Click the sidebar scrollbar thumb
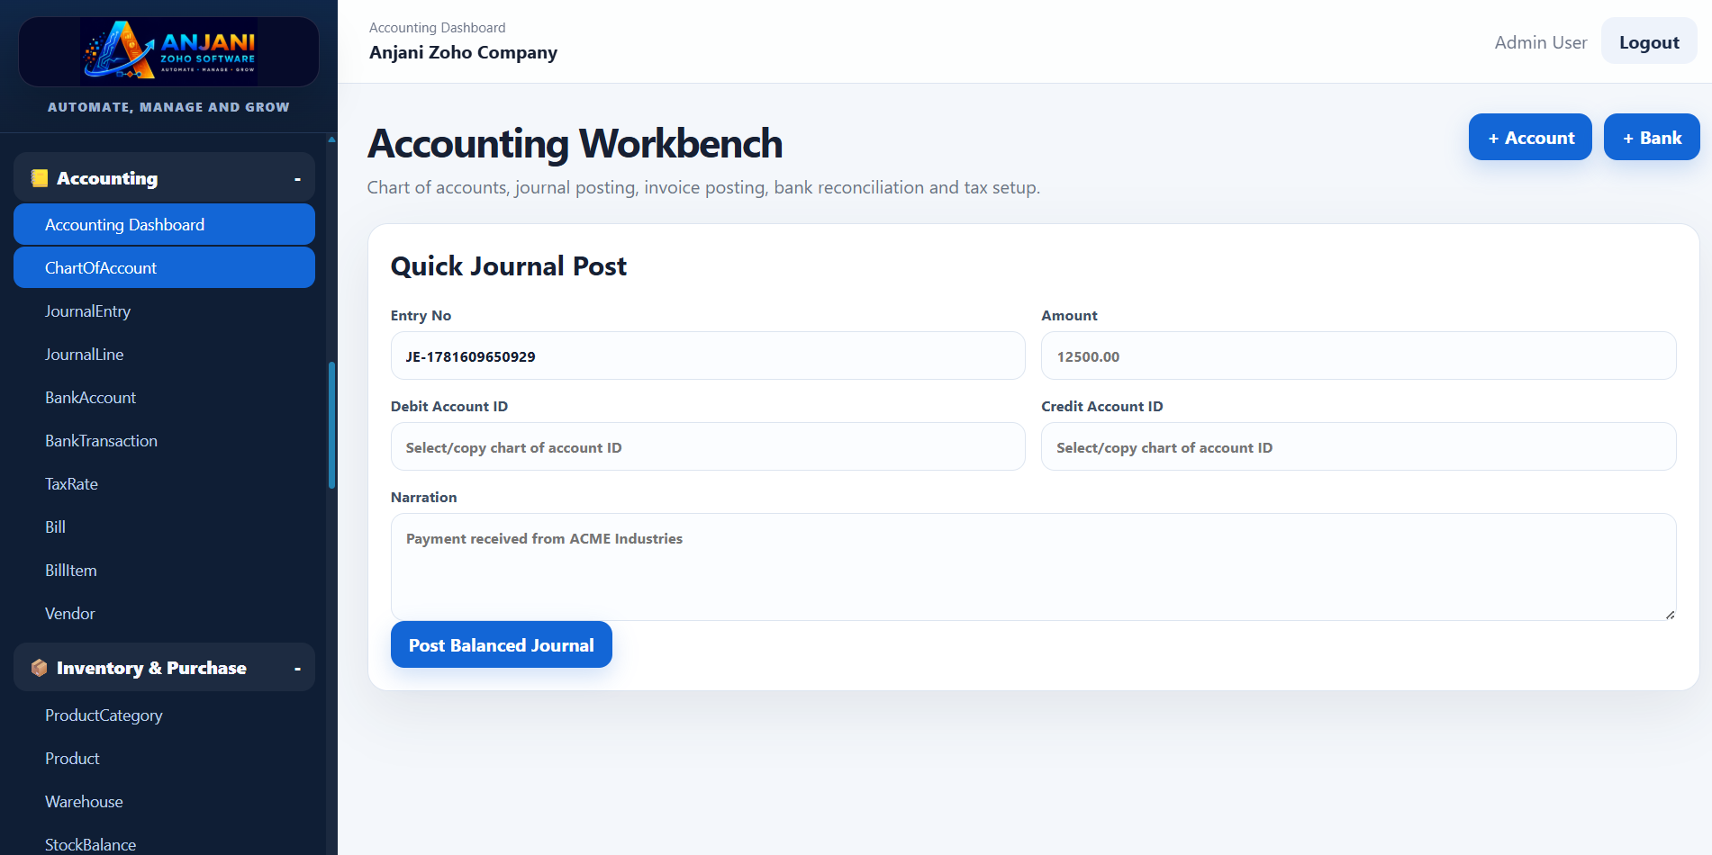Image resolution: width=1712 pixels, height=855 pixels. [x=331, y=425]
